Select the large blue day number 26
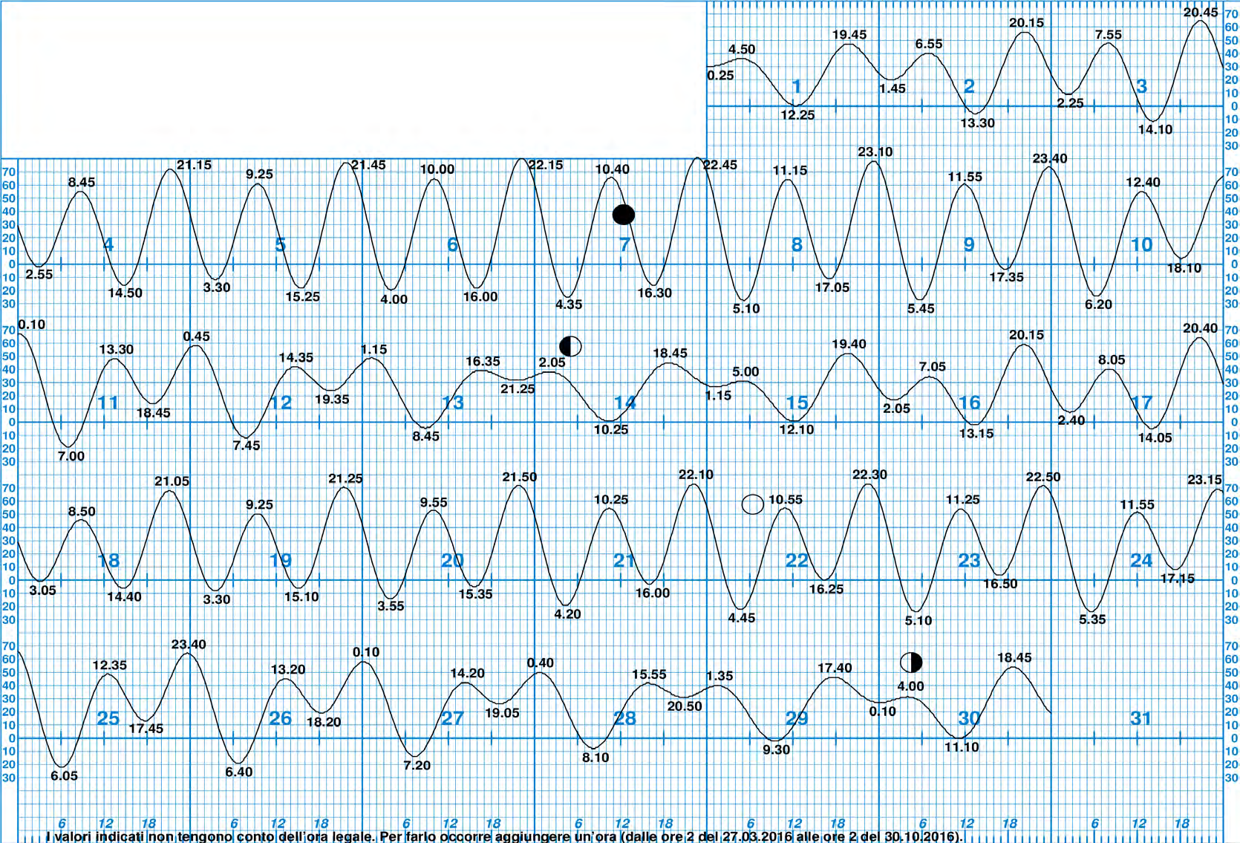Image resolution: width=1240 pixels, height=843 pixels. click(x=281, y=718)
